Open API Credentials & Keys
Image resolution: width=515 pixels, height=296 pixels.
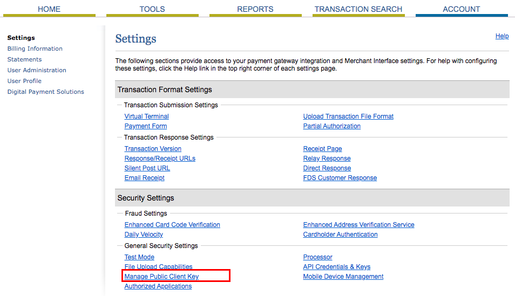(337, 267)
